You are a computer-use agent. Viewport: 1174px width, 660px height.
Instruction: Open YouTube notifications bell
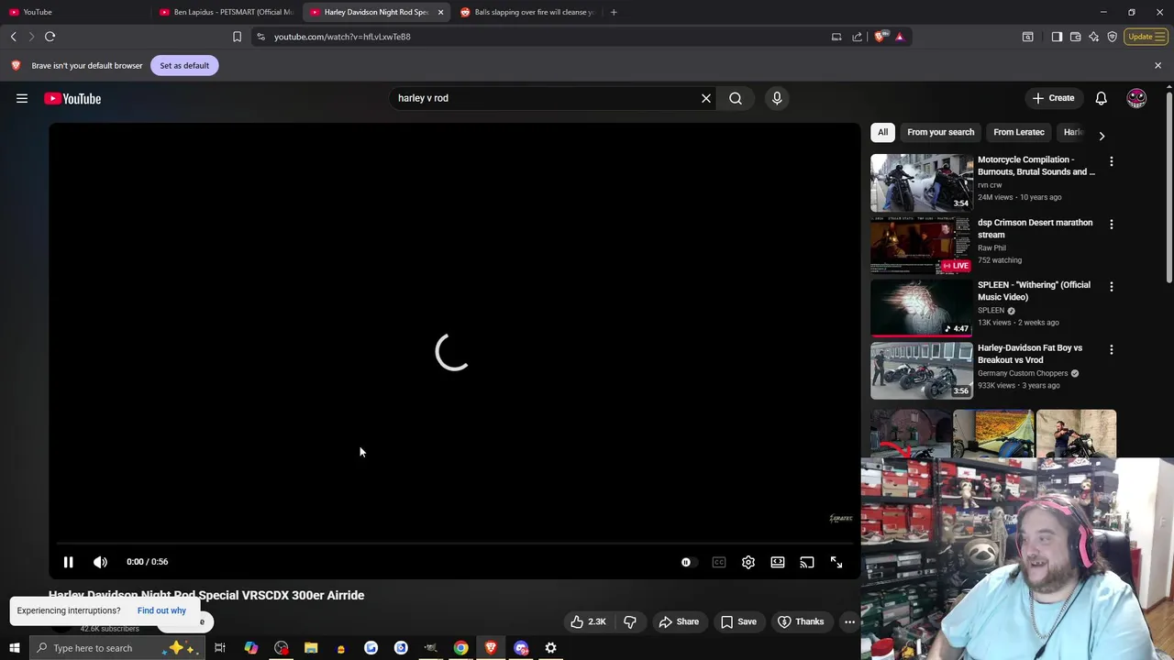[1101, 98]
